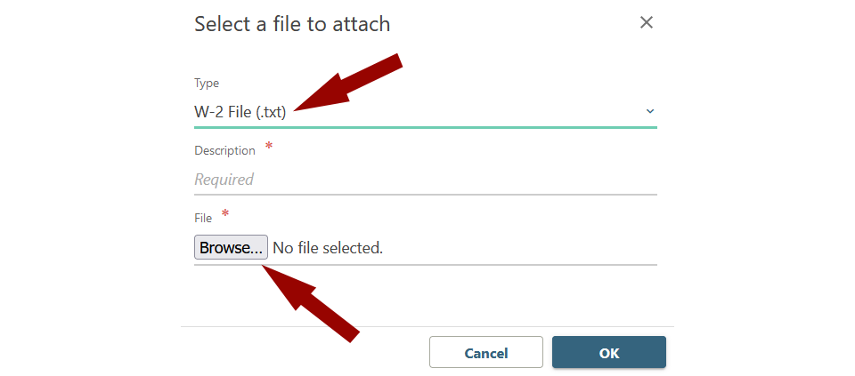
Task: Click the red asterisk beside Description
Action: (269, 147)
